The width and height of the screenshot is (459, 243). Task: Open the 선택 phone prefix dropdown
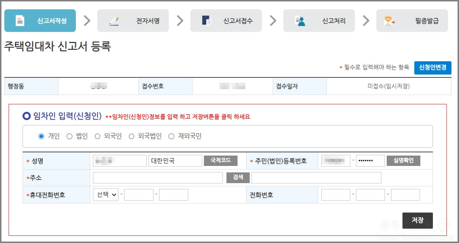coord(105,194)
